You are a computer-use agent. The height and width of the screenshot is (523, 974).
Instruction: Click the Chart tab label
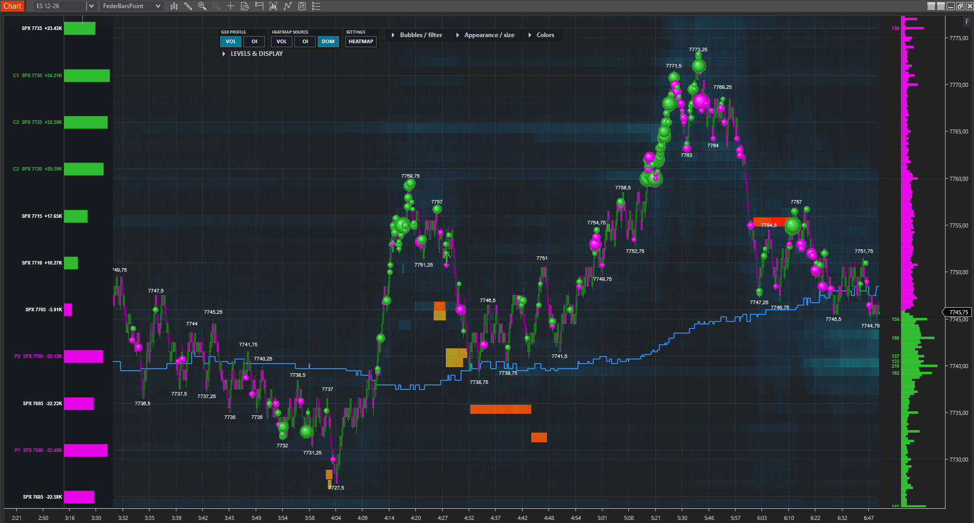12,6
